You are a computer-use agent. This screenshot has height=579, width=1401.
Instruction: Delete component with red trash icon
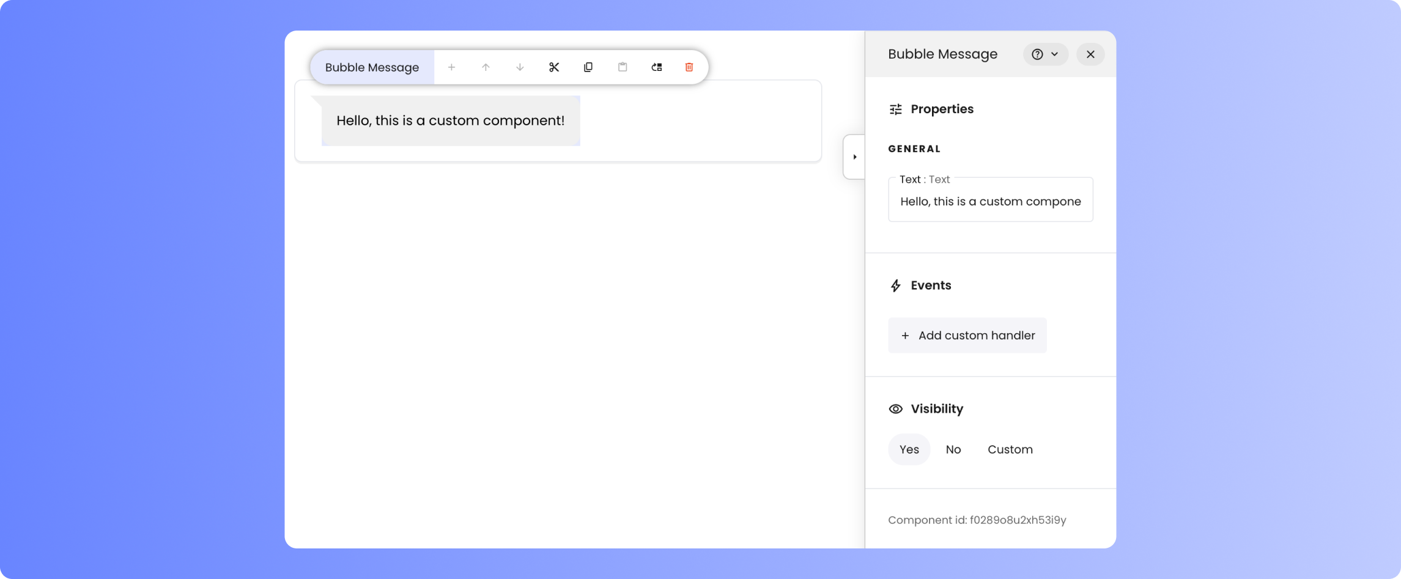pos(689,67)
